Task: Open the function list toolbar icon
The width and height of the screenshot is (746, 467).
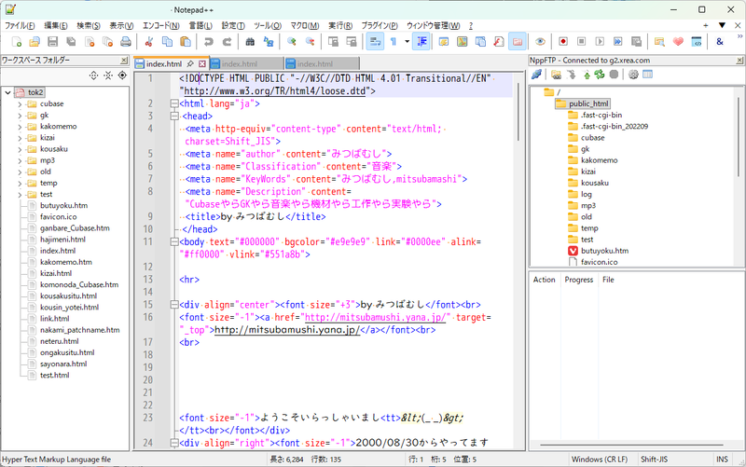Action: (x=499, y=42)
